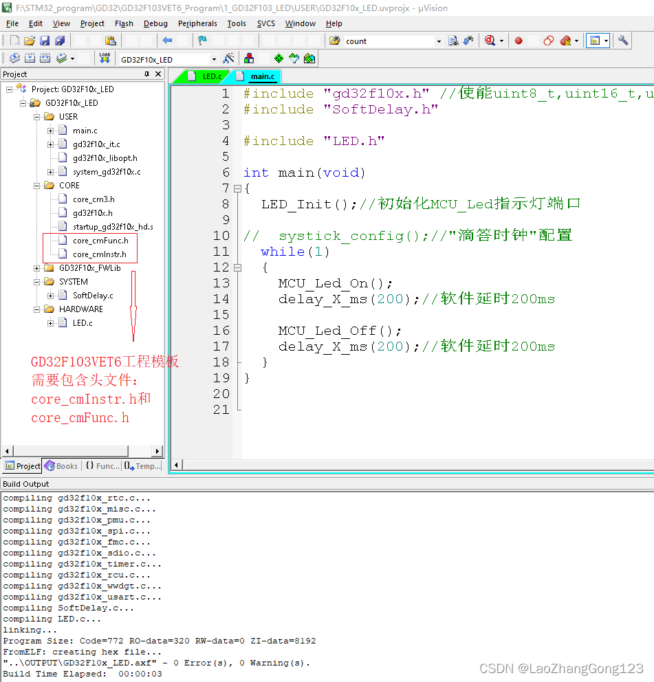Click the Select Software Packs icon
The height and width of the screenshot is (682, 654).
point(294,58)
